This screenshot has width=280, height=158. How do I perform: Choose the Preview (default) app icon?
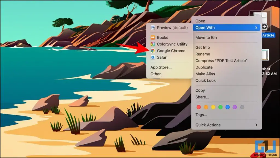(x=153, y=28)
